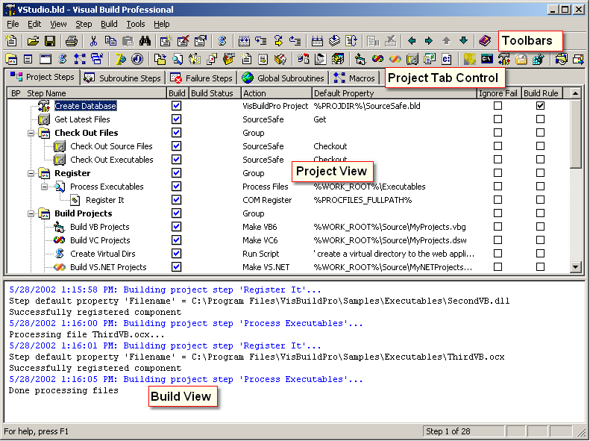590x441 pixels.
Task: Switch to the Global Subroutines tab
Action: [x=283, y=78]
